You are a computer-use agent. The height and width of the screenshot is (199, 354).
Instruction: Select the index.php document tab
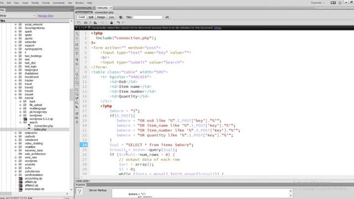[x=102, y=8]
